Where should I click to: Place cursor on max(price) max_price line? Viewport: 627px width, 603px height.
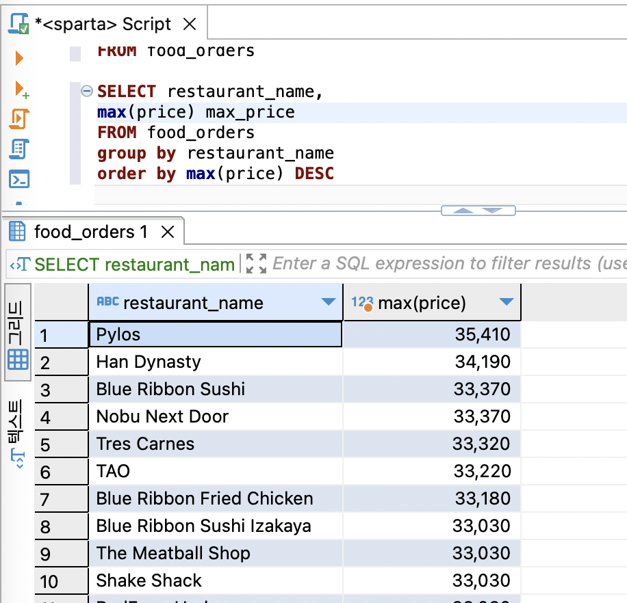coord(196,112)
